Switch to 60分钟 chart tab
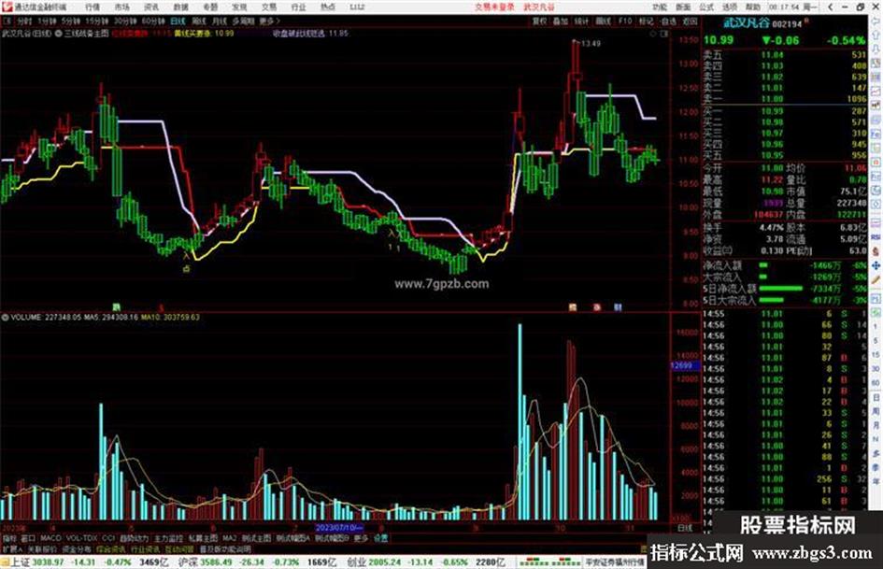 tap(153, 21)
